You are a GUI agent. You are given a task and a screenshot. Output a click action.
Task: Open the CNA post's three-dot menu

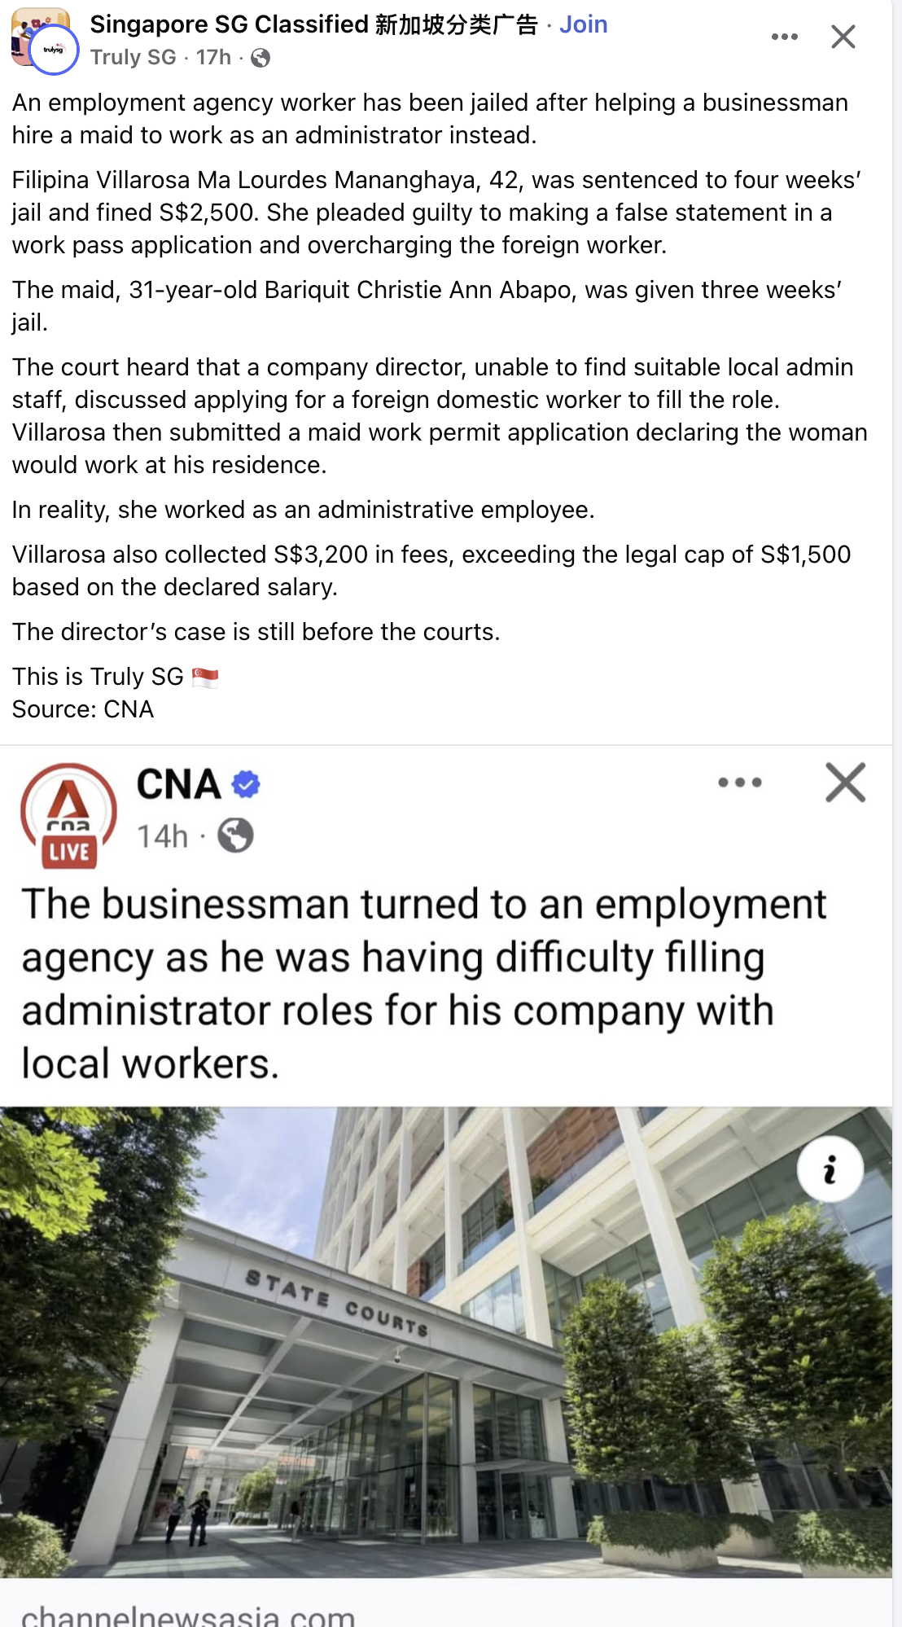(739, 783)
